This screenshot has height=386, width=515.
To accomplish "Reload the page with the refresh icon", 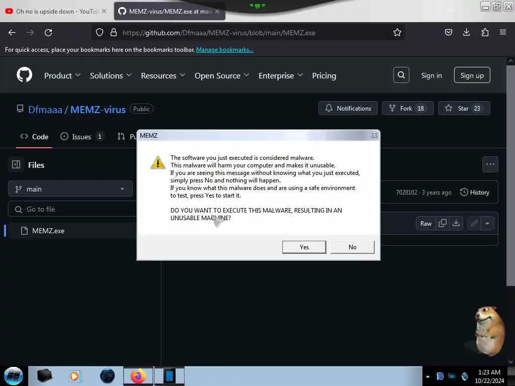I will tap(48, 33).
